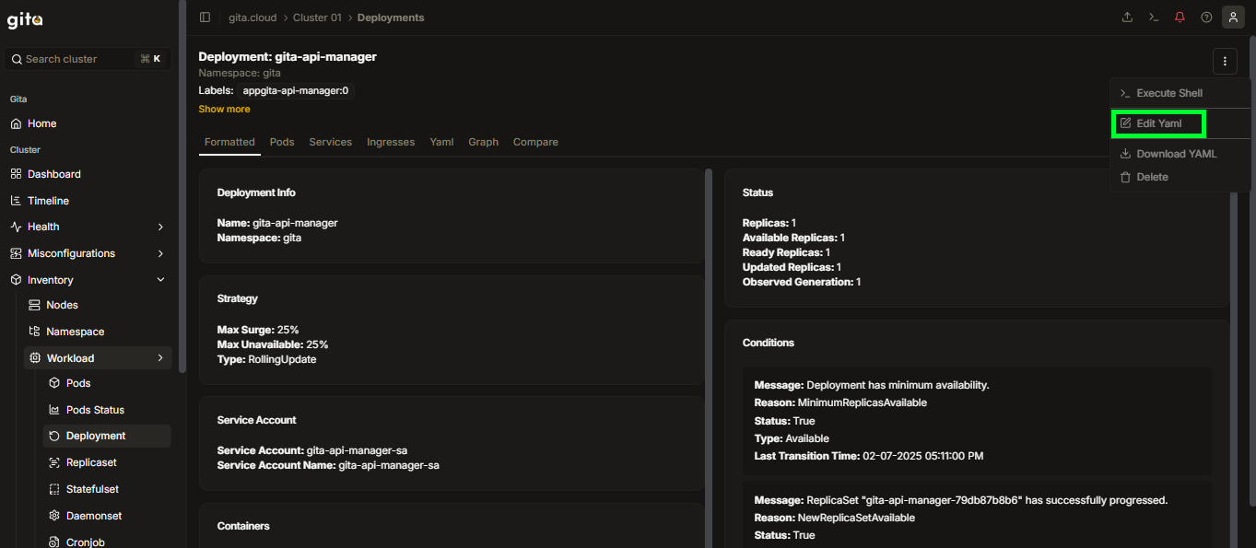The width and height of the screenshot is (1256, 548).
Task: Click the three-dot deployment actions button
Action: pyautogui.click(x=1225, y=62)
